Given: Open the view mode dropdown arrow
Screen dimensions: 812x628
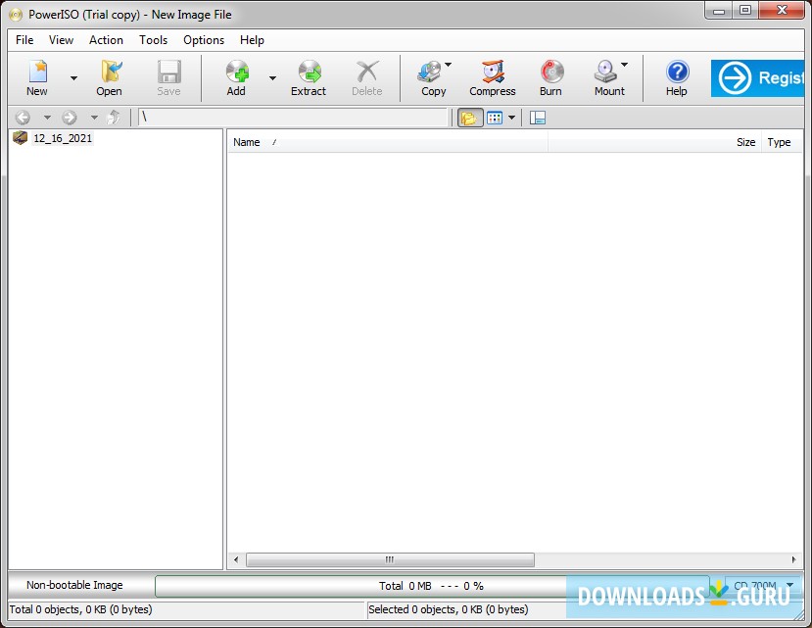Looking at the screenshot, I should click(x=511, y=118).
